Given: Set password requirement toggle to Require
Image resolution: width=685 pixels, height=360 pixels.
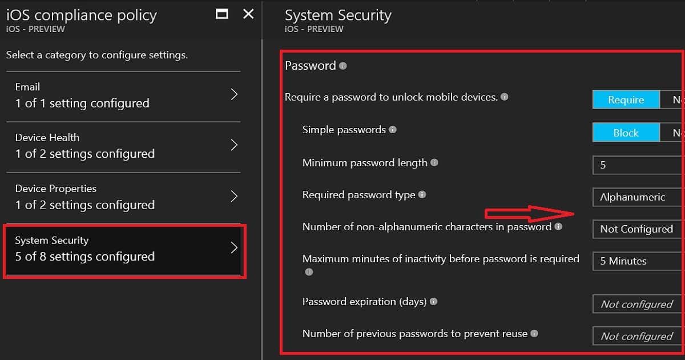Looking at the screenshot, I should (x=626, y=100).
